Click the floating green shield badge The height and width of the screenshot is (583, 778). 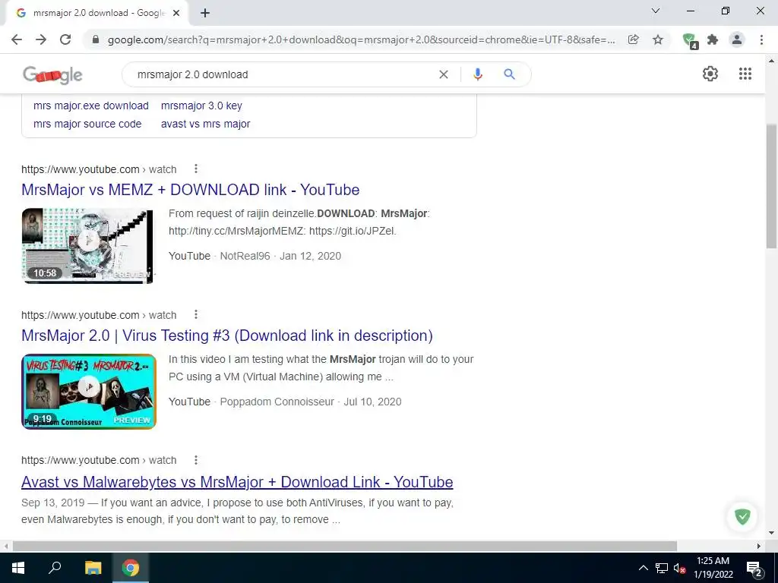tap(742, 516)
